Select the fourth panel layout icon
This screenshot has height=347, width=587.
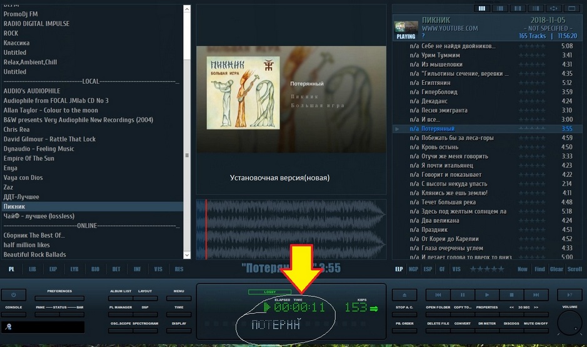(536, 8)
